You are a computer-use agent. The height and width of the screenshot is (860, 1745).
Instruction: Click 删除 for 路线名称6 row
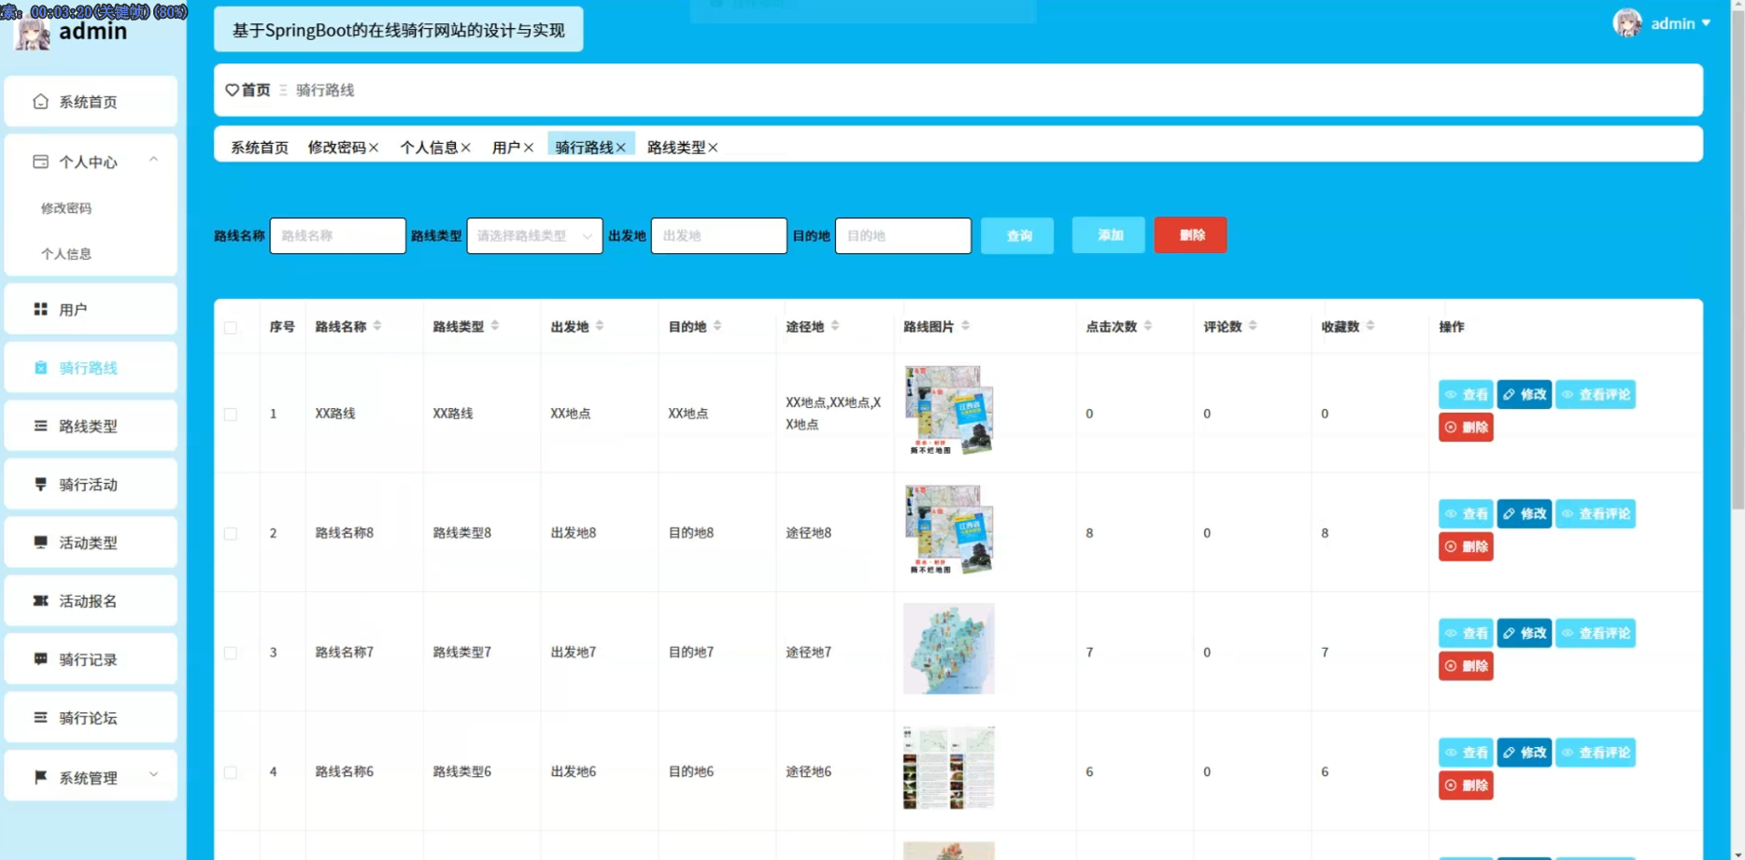pos(1466,785)
